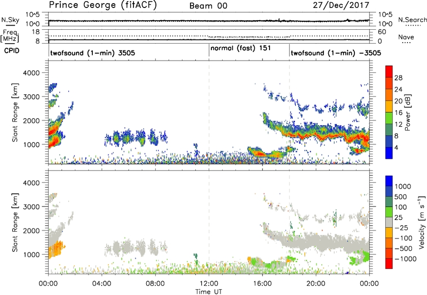Click the '-25' tick on Velocity colorbar

coord(401,228)
